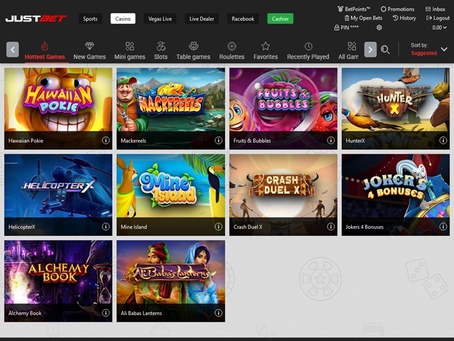Click the search magnifier icon
Screen dimensions: 454x341
[385, 50]
